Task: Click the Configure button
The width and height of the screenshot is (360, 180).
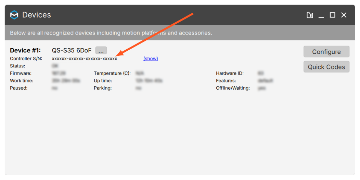Action: point(326,52)
